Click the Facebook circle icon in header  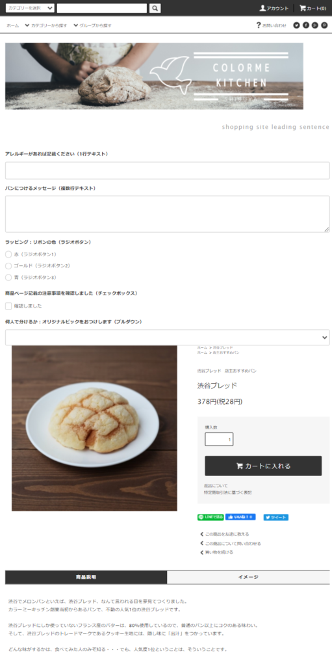pos(305,25)
